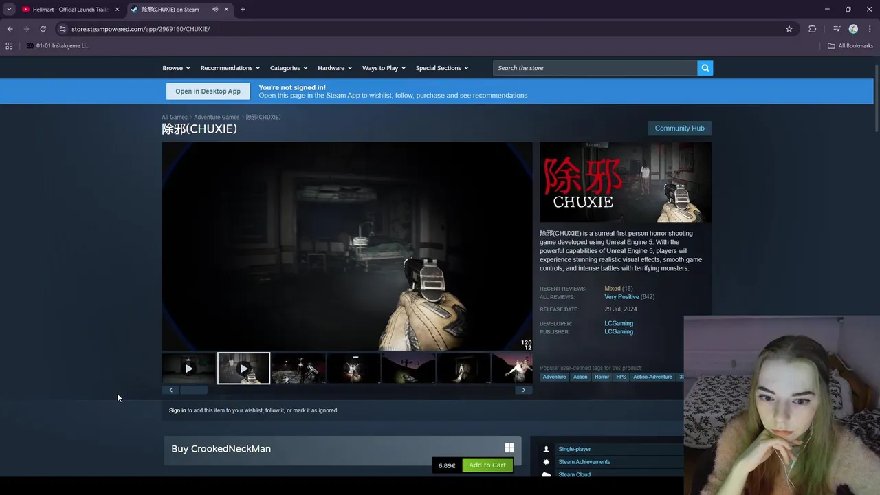The image size is (880, 495).
Task: Select the third screenshot thumbnail
Action: click(298, 368)
